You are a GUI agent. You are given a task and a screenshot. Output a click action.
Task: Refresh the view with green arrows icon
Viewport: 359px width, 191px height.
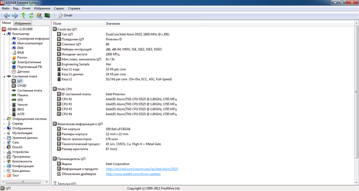coord(31,16)
